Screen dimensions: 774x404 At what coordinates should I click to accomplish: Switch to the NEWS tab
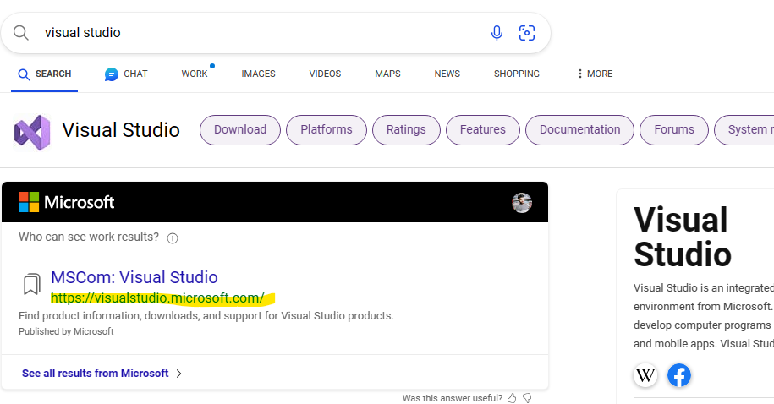(x=447, y=74)
